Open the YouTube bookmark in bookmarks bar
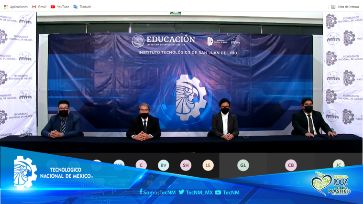Screen dimensions: 363x204 (x=60, y=7)
